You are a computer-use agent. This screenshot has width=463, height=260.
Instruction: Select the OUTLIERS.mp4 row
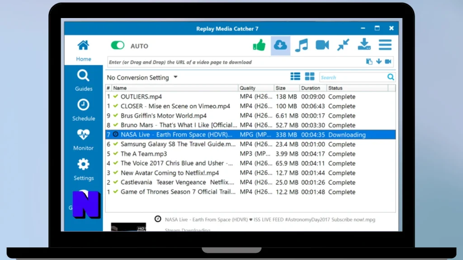coord(250,97)
